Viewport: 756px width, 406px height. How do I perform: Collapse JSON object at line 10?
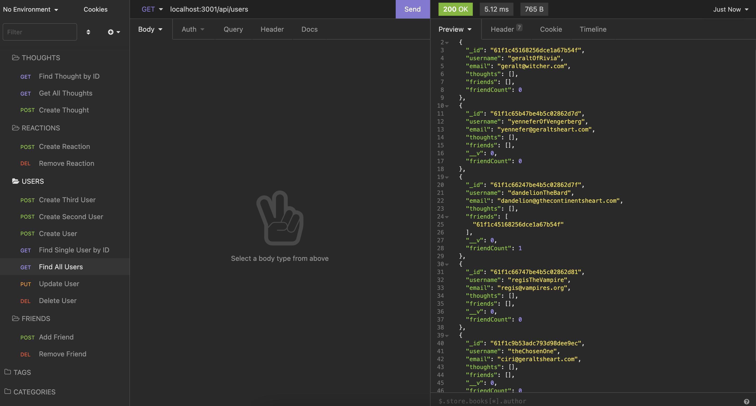point(447,106)
